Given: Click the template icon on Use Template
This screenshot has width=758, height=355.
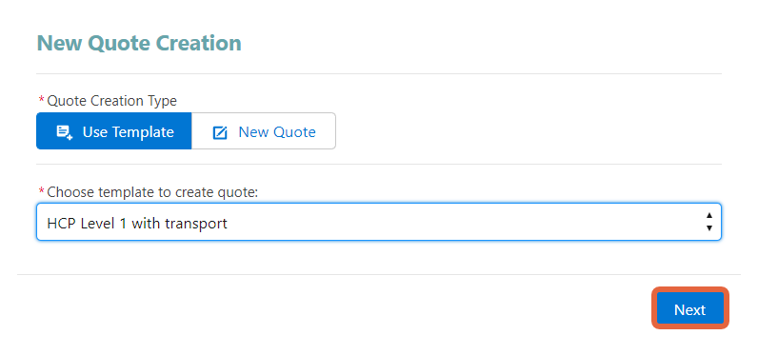Looking at the screenshot, I should [x=65, y=132].
